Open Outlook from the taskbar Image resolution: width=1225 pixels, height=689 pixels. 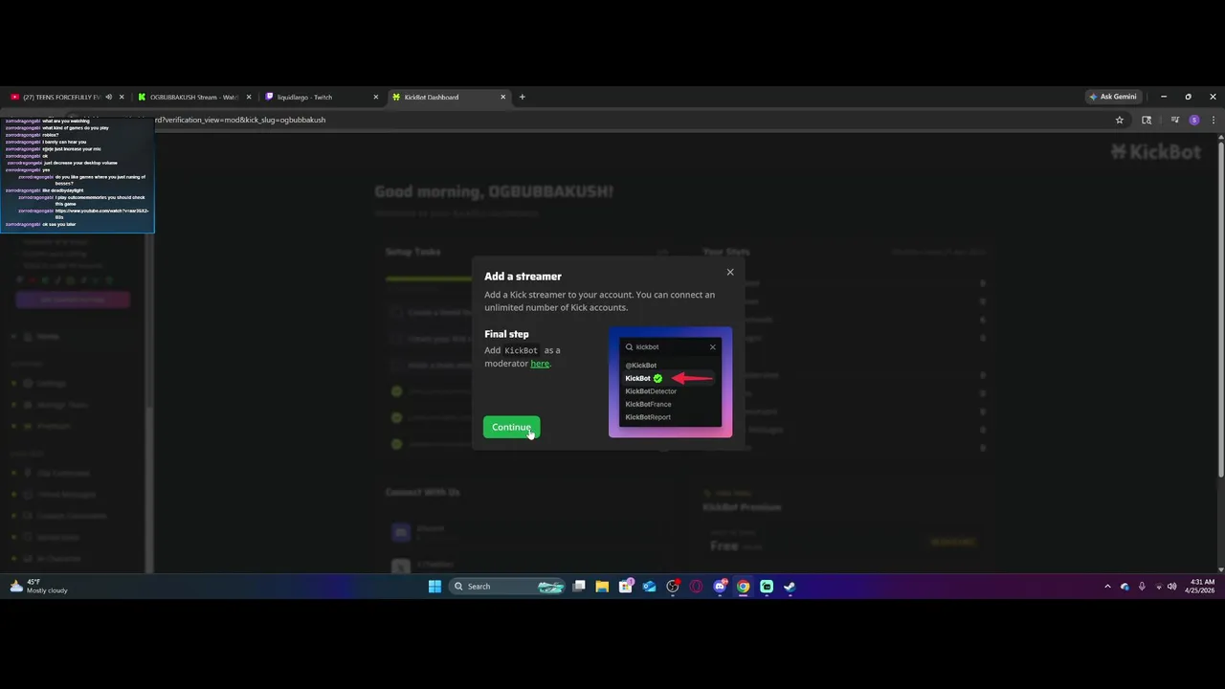(x=649, y=587)
